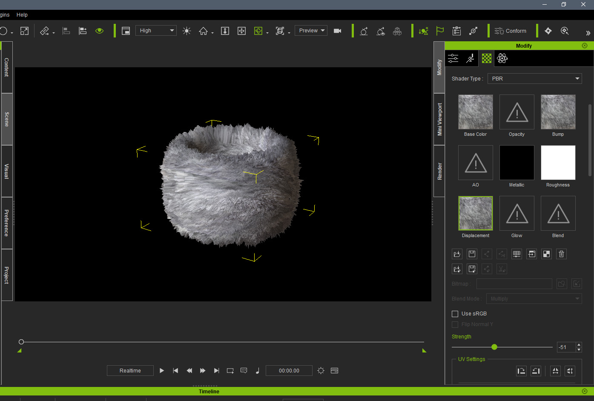Increase Strength value with up arrow

pyautogui.click(x=579, y=345)
